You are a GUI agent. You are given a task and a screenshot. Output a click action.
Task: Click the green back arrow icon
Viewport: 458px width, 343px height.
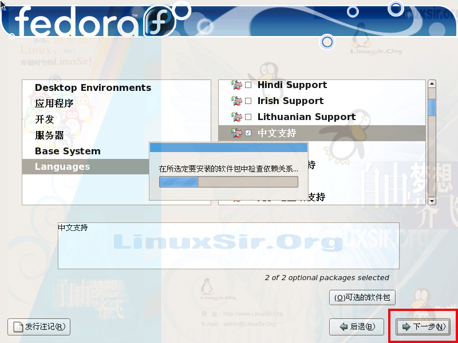(344, 327)
